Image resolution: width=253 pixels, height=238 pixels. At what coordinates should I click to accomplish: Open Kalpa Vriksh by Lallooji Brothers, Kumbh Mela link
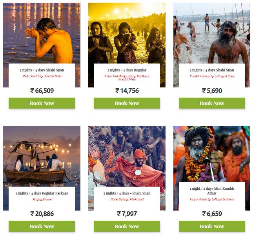point(127,78)
